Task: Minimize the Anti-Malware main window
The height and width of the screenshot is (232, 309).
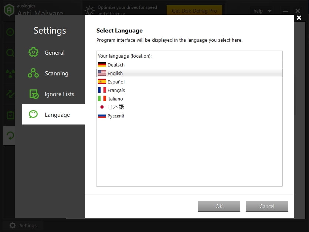Action: [x=285, y=11]
